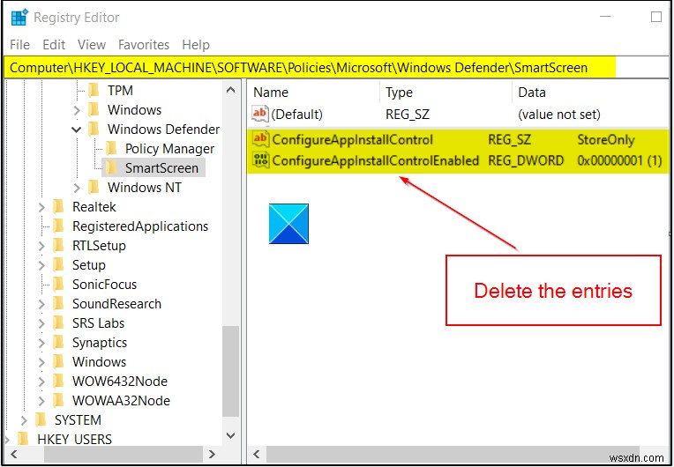Open the View menu
Viewport: 674px width, 467px height.
[92, 45]
